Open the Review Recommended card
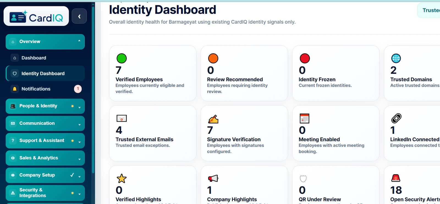Image resolution: width=440 pixels, height=204 pixels. 244,73
